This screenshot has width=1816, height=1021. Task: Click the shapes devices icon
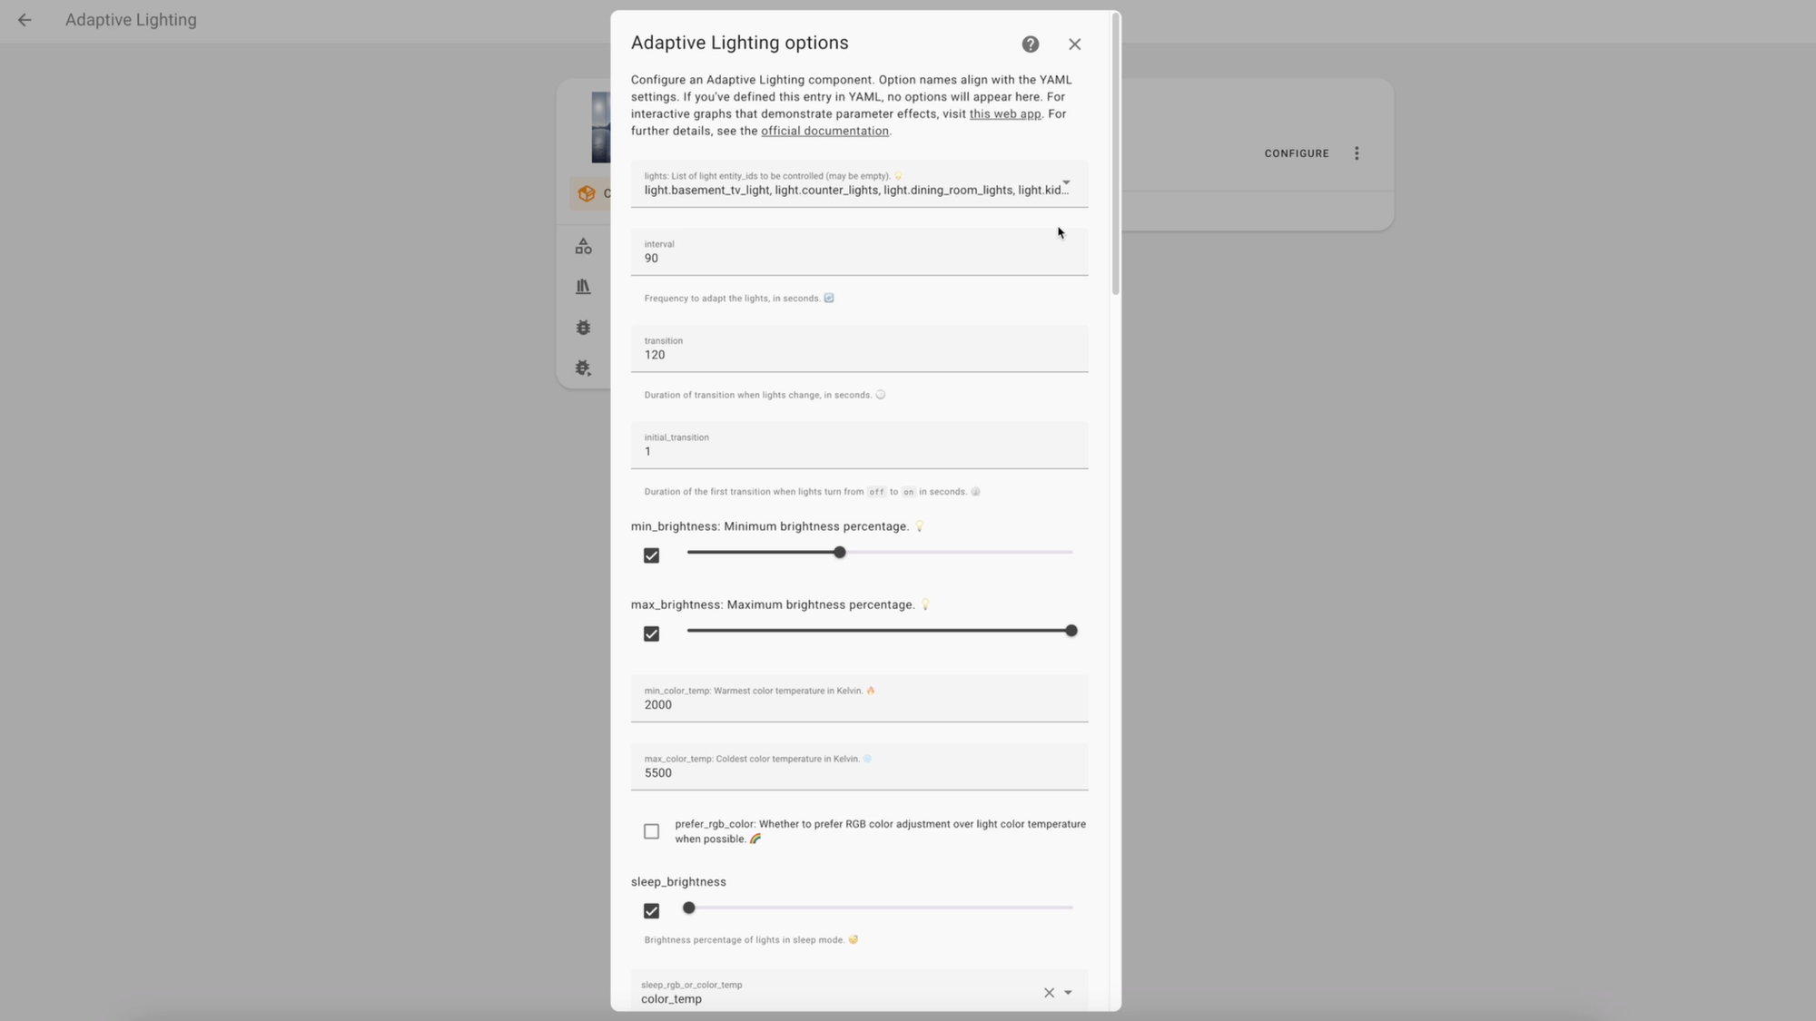(x=583, y=246)
